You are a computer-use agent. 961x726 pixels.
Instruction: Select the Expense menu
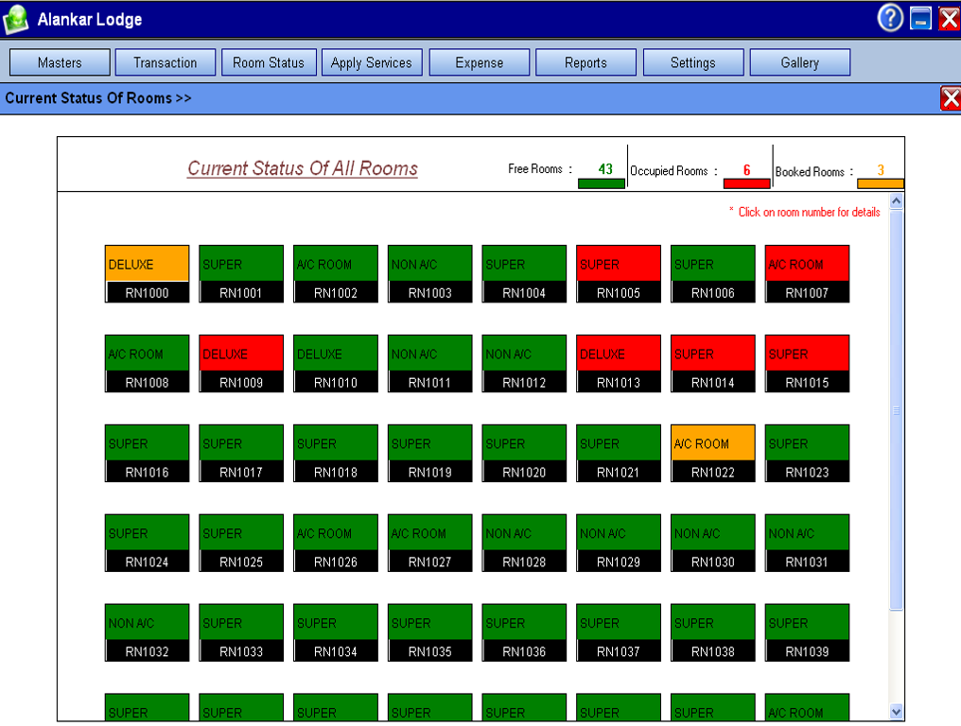pos(480,62)
